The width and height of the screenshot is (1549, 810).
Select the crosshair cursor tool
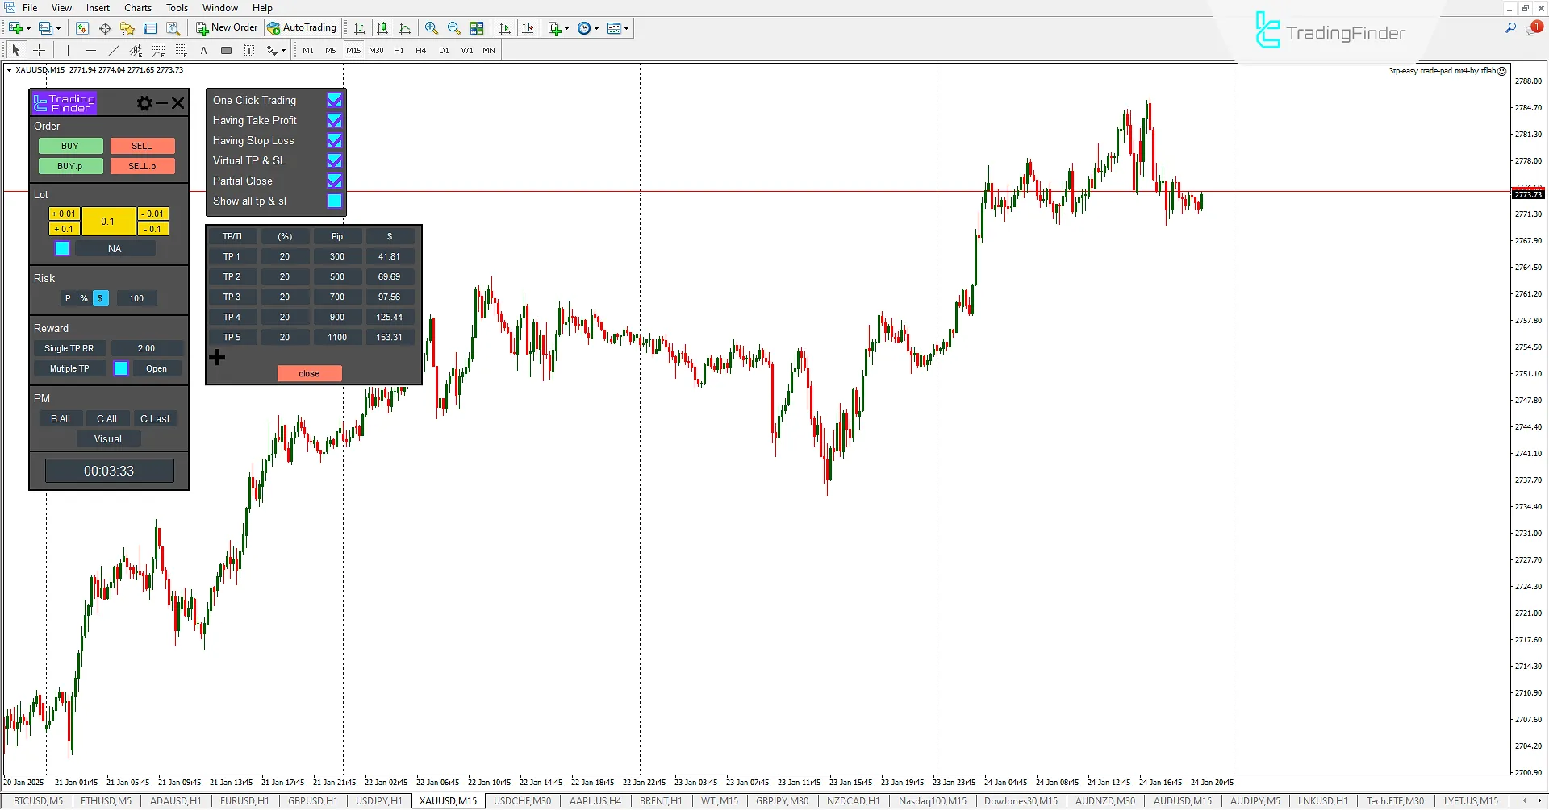(39, 50)
